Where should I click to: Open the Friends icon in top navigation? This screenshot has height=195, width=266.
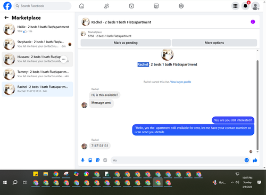tap(106, 6)
